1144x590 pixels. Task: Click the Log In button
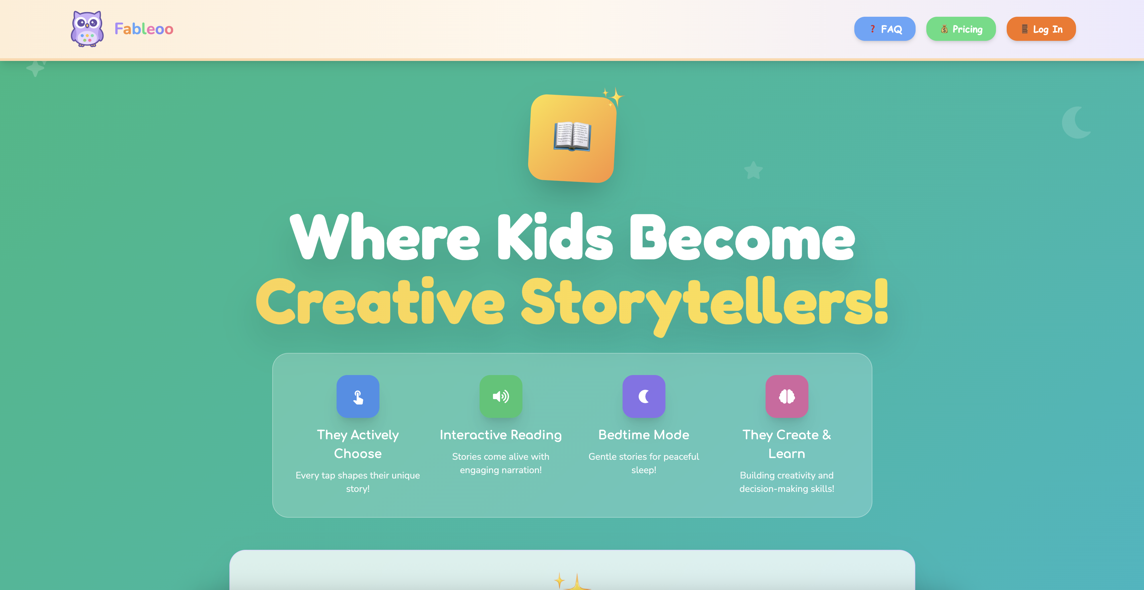point(1041,29)
